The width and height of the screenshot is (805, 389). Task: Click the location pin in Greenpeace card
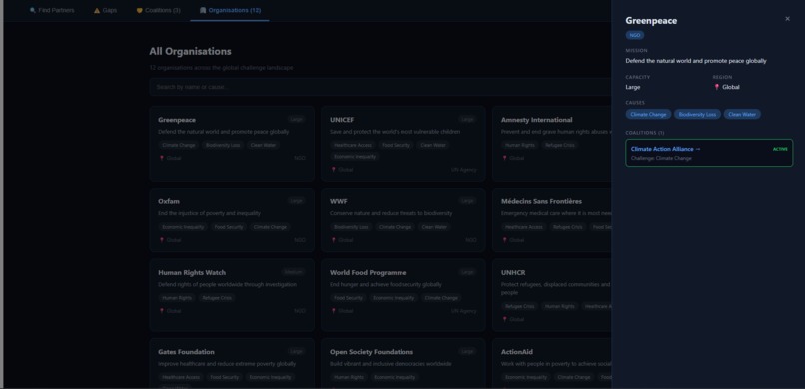pyautogui.click(x=161, y=158)
